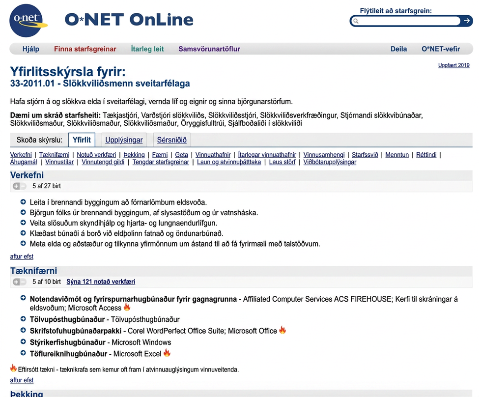The width and height of the screenshot is (479, 397).
Task: Open Samsvörunartöflur menu
Action: (x=209, y=49)
